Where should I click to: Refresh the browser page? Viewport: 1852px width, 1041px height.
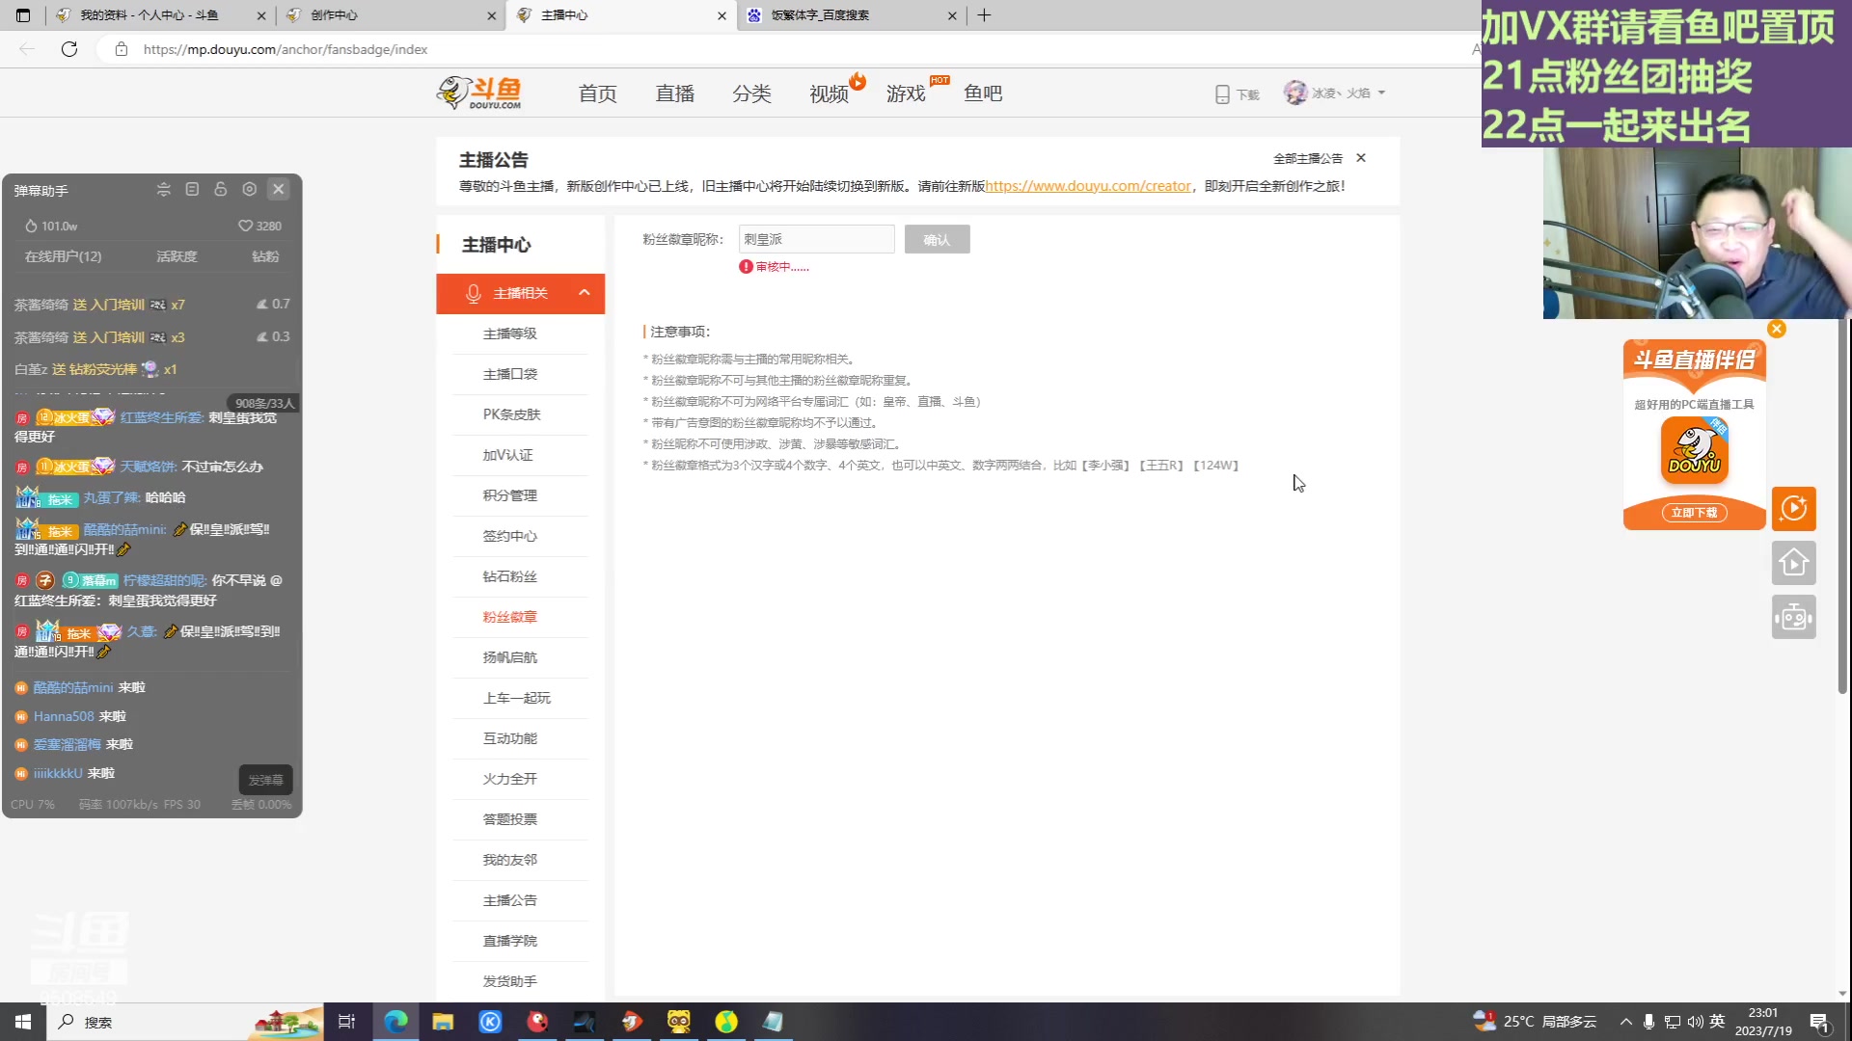tap(69, 49)
